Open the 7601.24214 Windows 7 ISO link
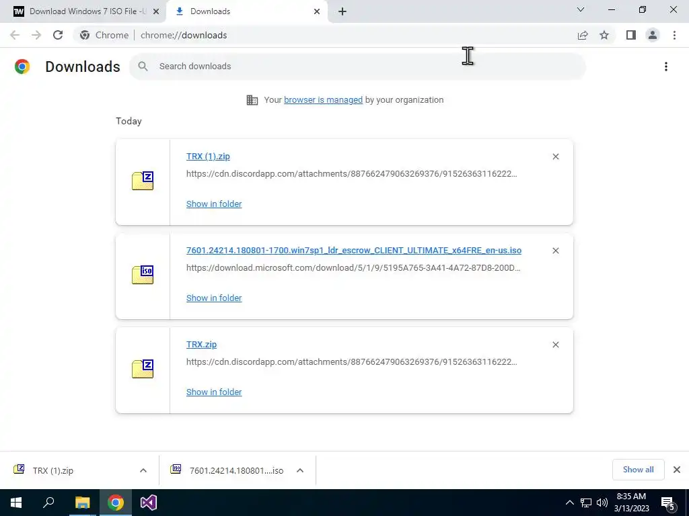Image resolution: width=689 pixels, height=516 pixels. (354, 251)
